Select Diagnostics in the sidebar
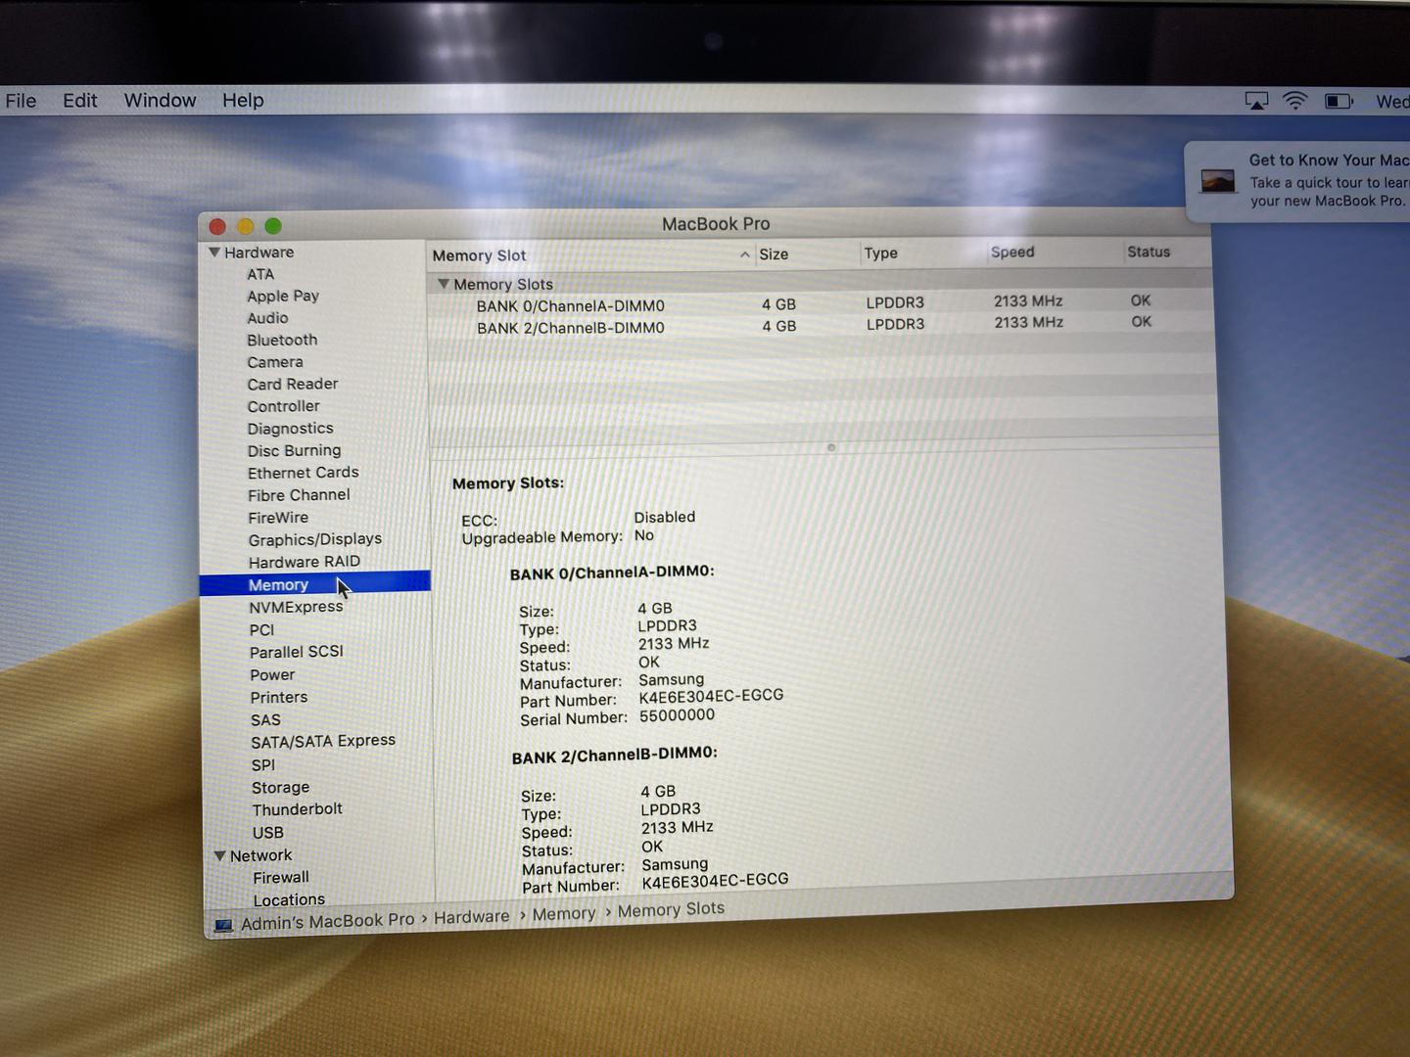Screen dimensions: 1410x1057 coord(290,429)
